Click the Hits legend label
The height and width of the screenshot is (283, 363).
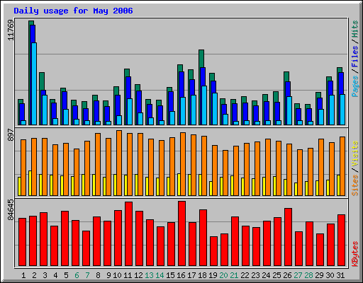[x=355, y=29]
